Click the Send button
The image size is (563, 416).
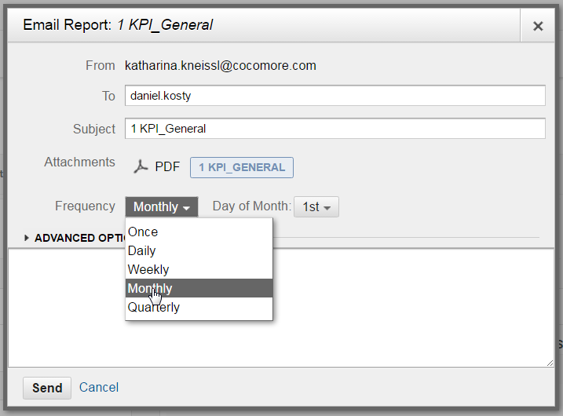(x=47, y=388)
